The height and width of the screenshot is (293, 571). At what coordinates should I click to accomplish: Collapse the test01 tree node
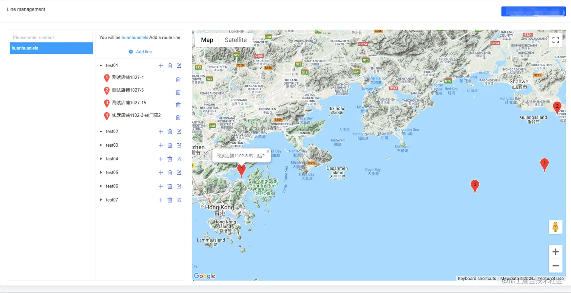click(101, 66)
